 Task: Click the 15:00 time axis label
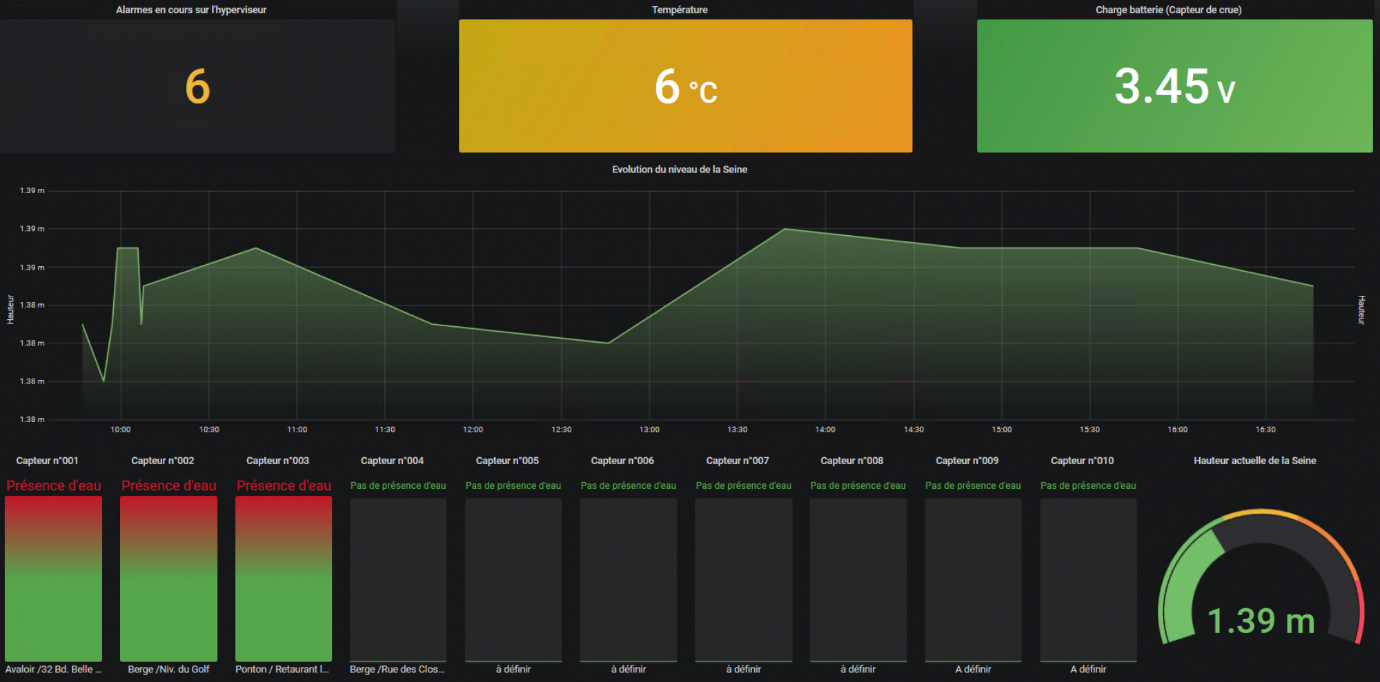coord(1002,430)
